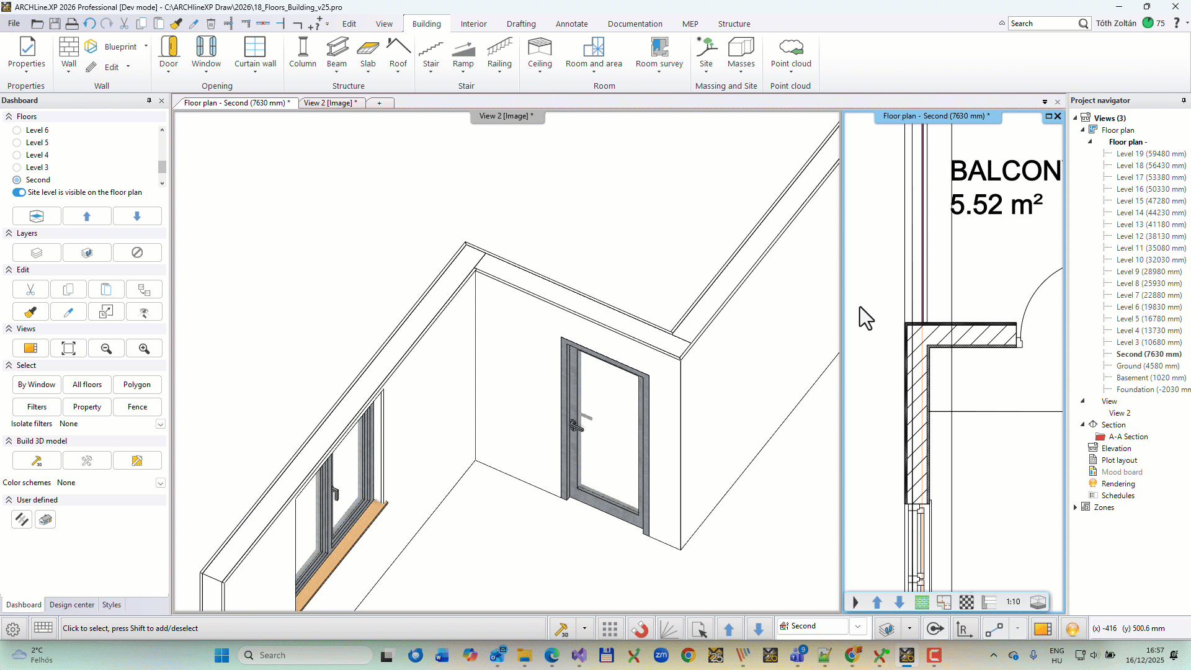The width and height of the screenshot is (1191, 670).
Task: Select the Room and area tool
Action: [594, 53]
